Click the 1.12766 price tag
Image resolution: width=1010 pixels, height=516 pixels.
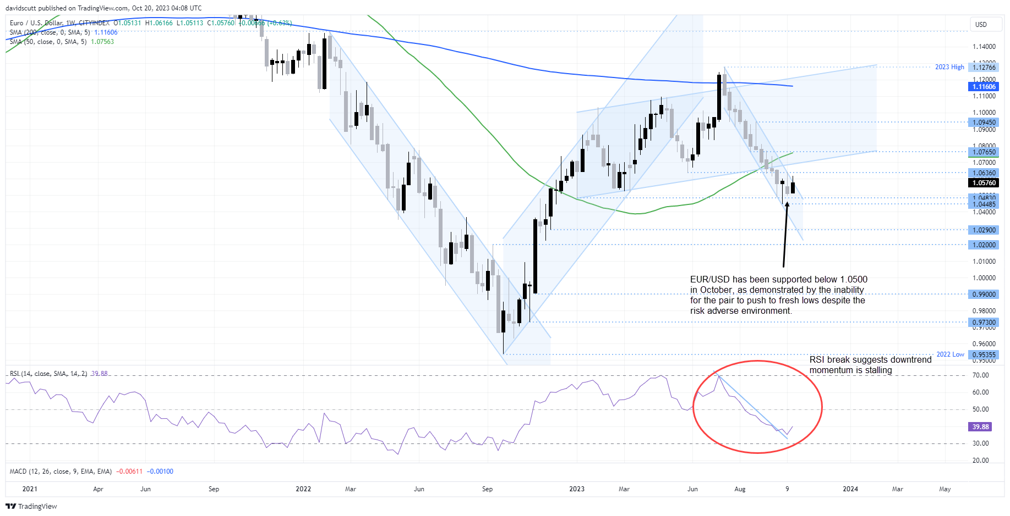pyautogui.click(x=984, y=67)
